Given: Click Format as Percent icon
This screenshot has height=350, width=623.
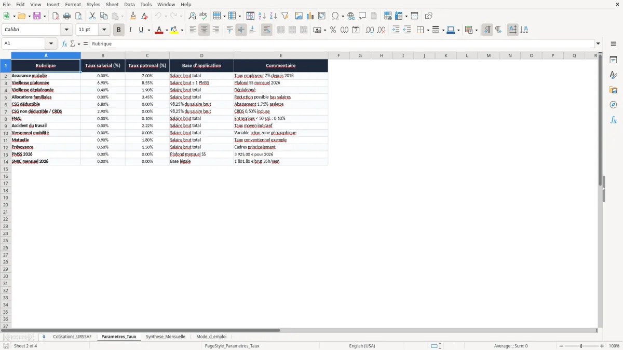Looking at the screenshot, I should pyautogui.click(x=333, y=30).
